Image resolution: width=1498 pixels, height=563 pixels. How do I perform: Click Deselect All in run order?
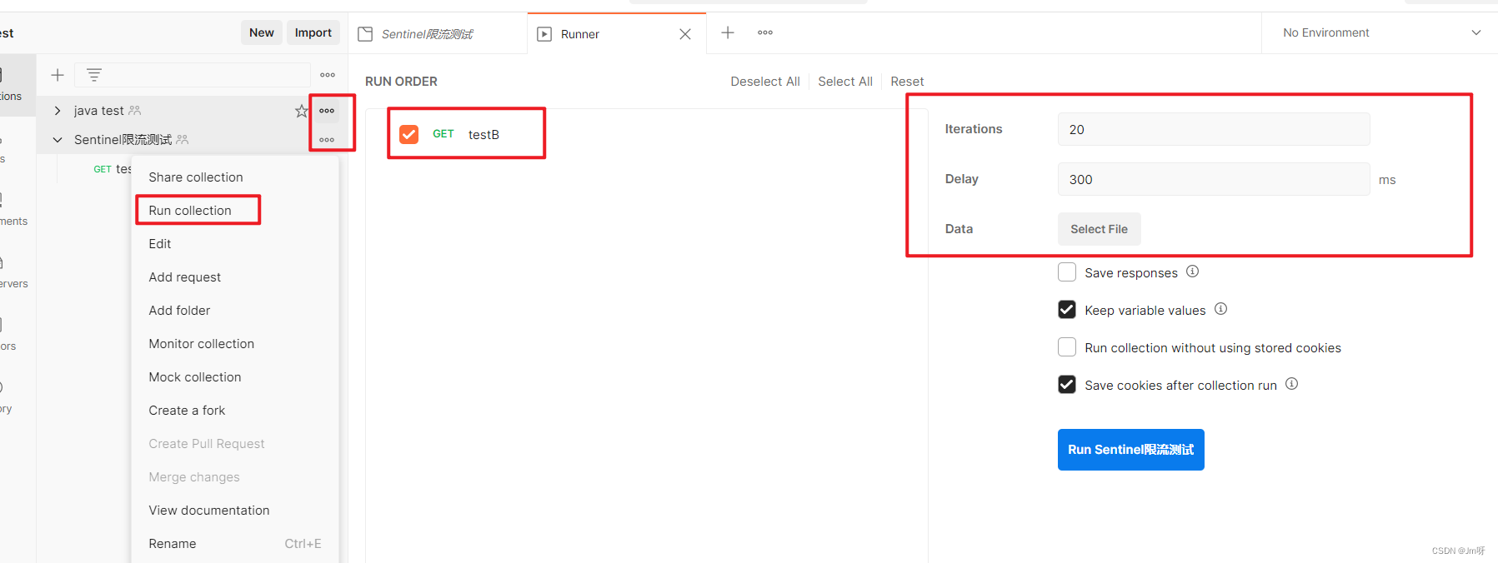click(x=764, y=82)
